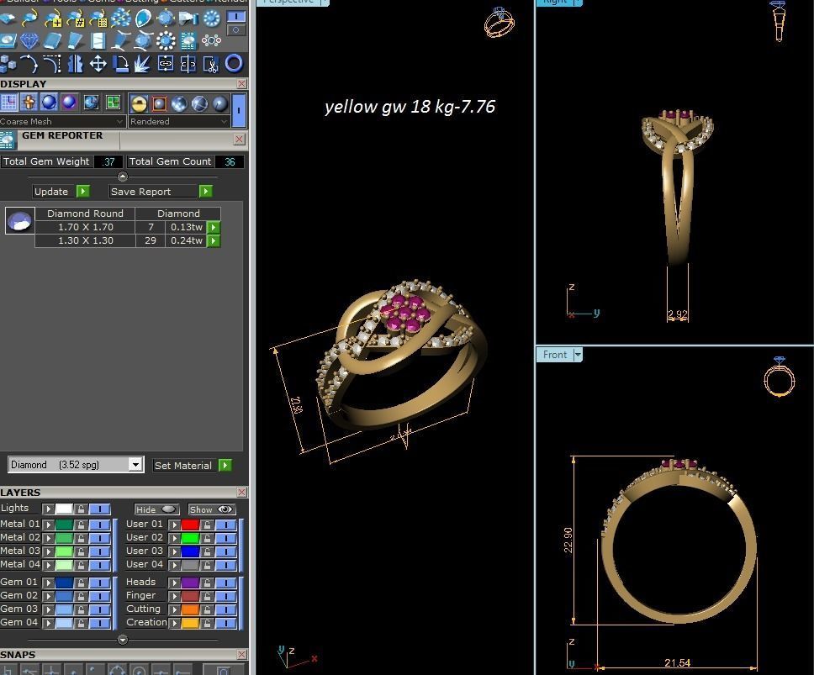Click the grid display icon in Display panel
The height and width of the screenshot is (675, 814).
[x=8, y=103]
